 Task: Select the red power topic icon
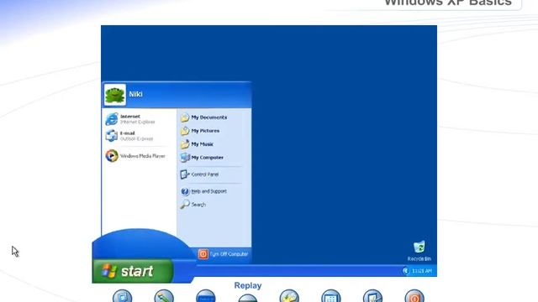coord(414,296)
